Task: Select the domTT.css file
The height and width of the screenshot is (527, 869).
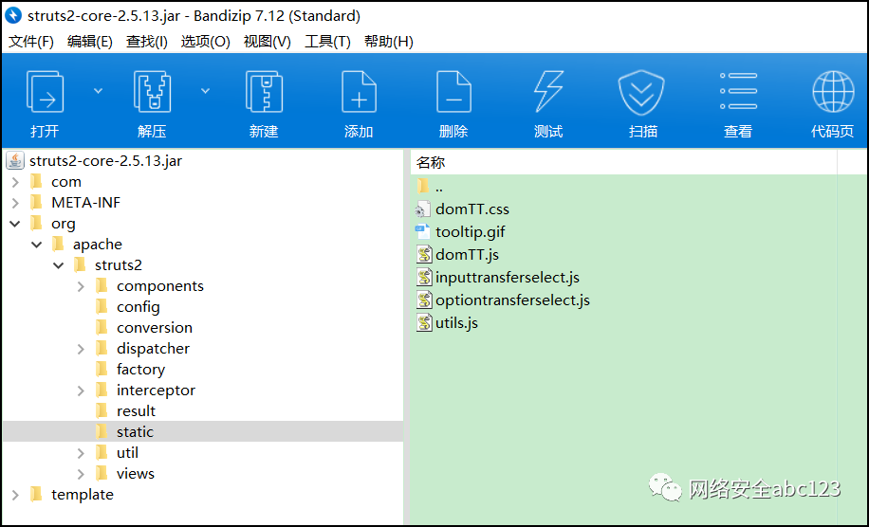Action: [x=472, y=209]
